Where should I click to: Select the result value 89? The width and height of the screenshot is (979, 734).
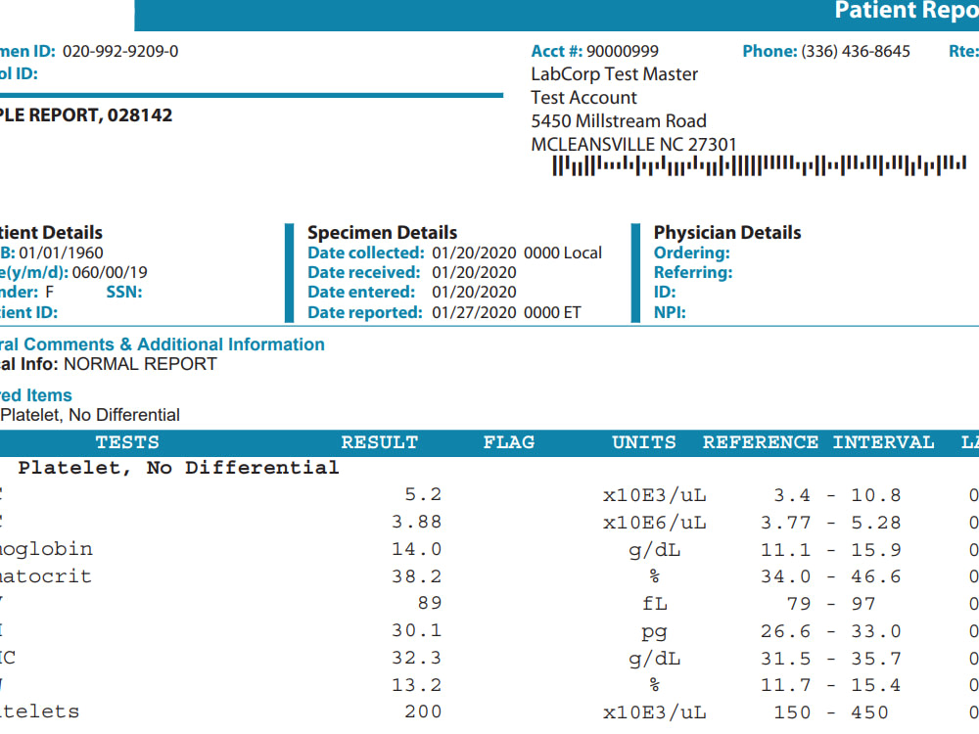tap(430, 604)
